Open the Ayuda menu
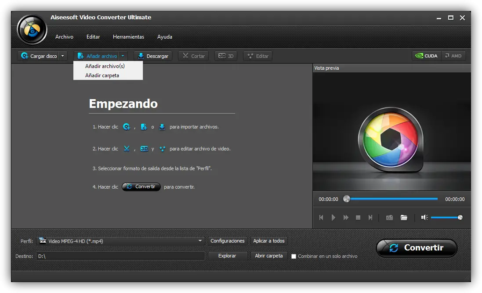 pyautogui.click(x=165, y=37)
